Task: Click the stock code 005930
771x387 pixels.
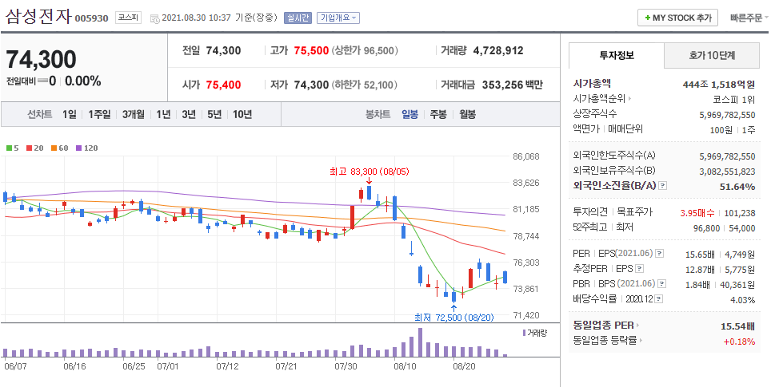Action: 91,18
